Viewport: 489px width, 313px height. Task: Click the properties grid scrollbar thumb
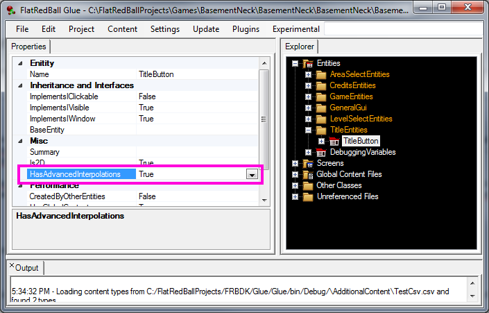[x=264, y=120]
